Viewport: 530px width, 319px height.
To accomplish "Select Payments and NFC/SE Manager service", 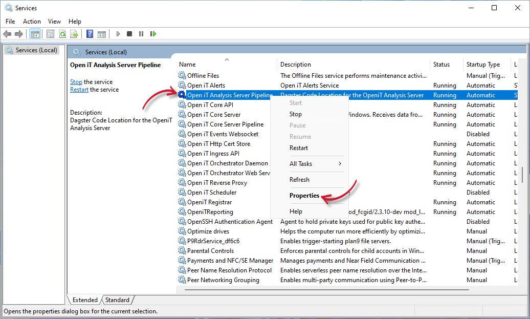I will 230,261.
